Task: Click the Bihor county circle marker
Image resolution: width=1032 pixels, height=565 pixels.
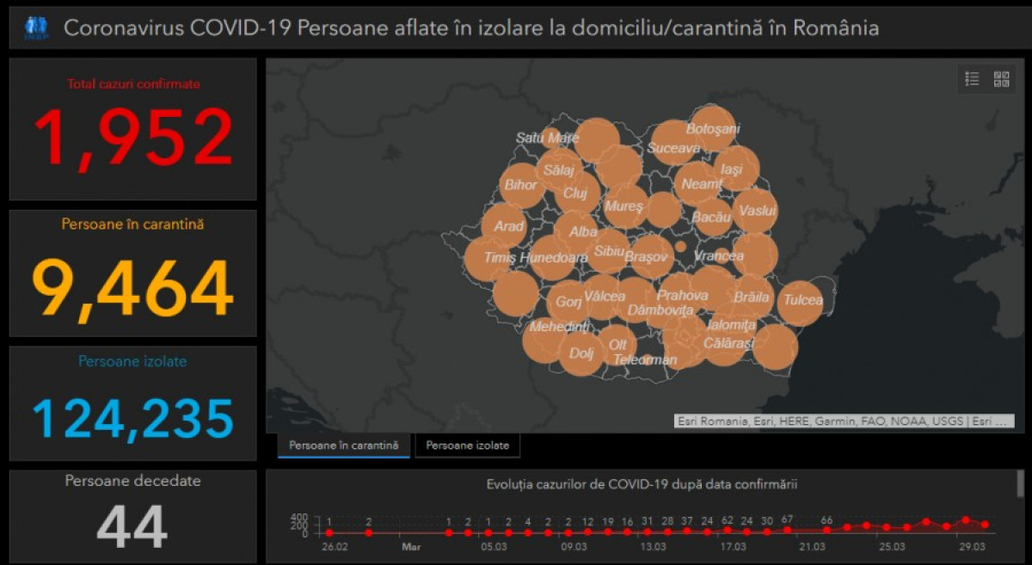Action: [521, 185]
